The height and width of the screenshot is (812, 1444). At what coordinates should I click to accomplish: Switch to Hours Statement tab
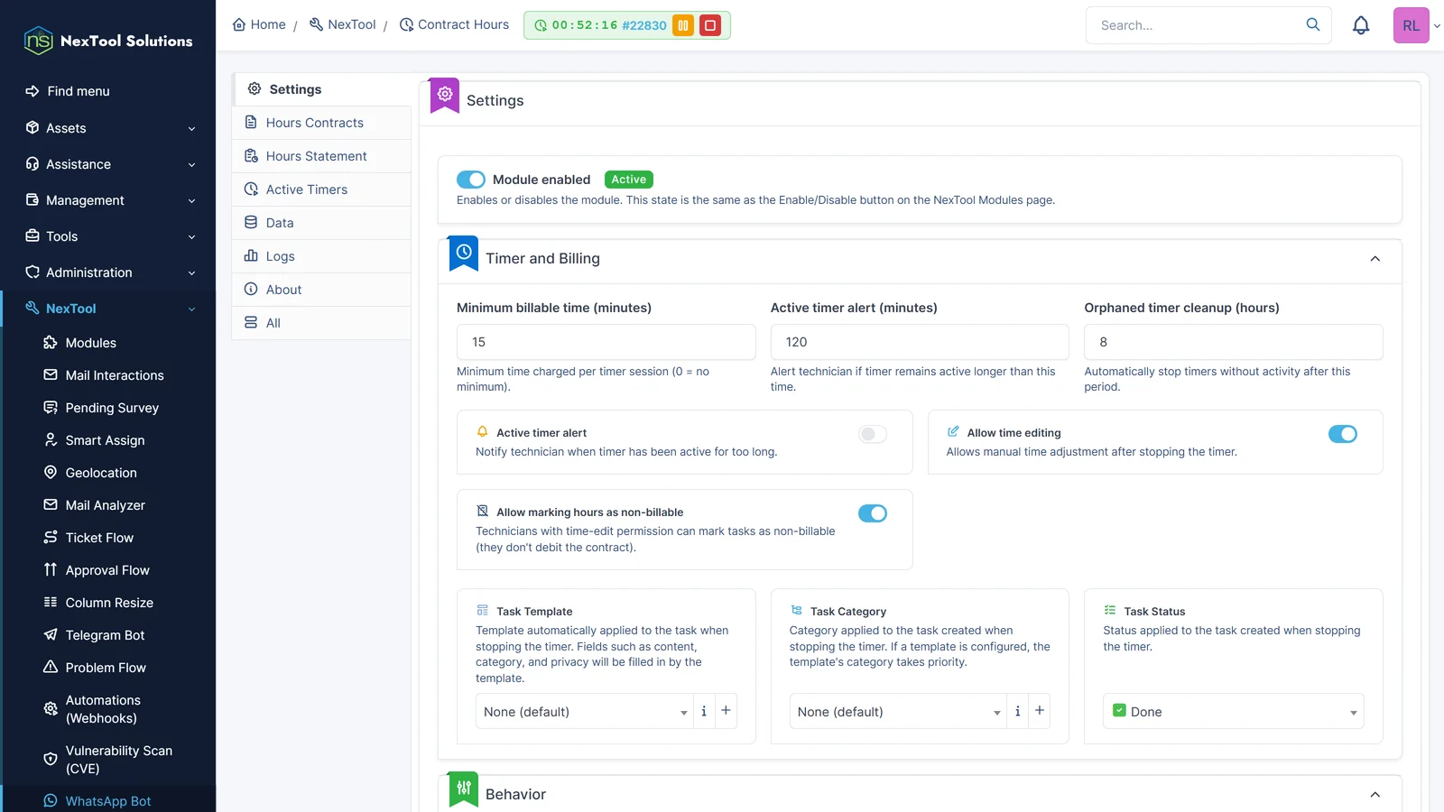(321, 156)
